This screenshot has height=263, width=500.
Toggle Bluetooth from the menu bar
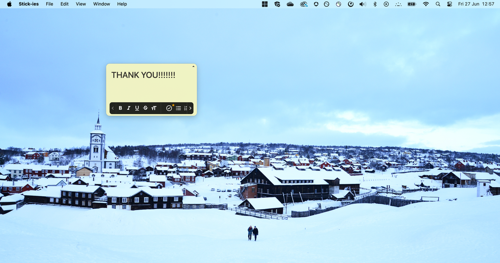pyautogui.click(x=374, y=4)
